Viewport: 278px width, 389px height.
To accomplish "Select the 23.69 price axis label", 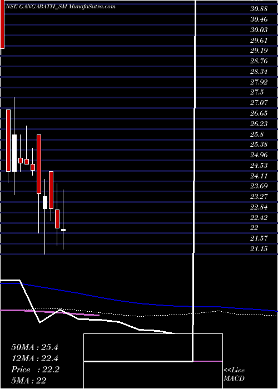I will pos(259,186).
